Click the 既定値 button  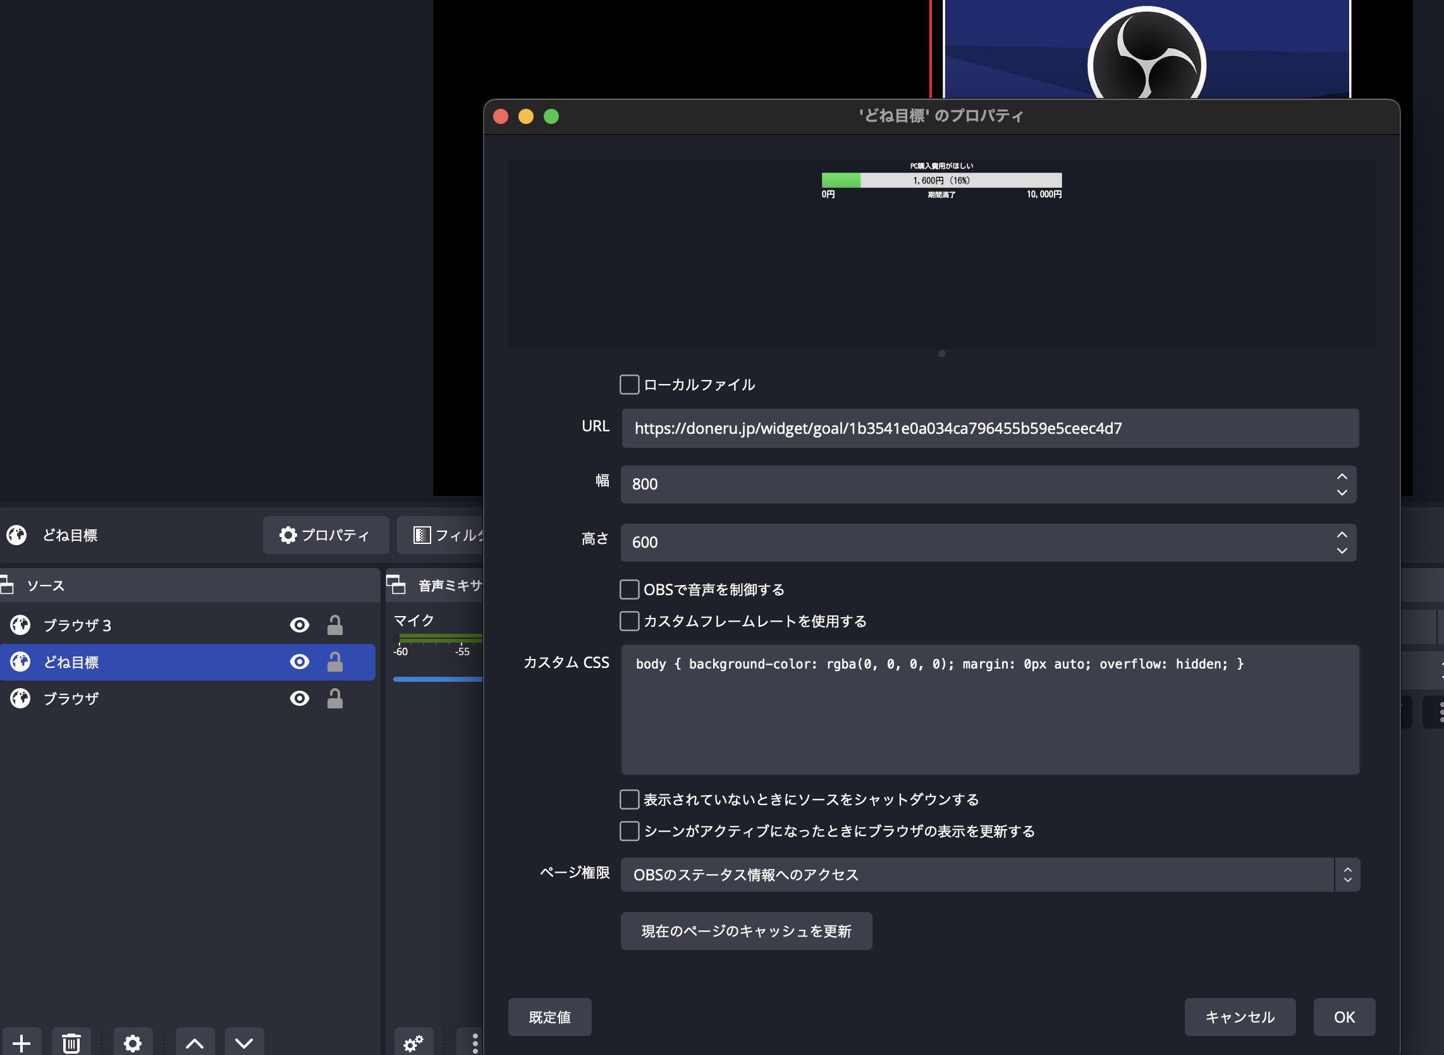click(549, 1017)
